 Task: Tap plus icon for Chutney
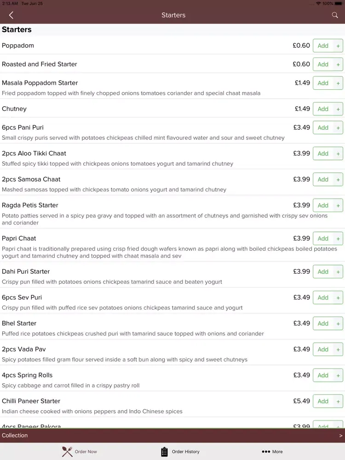(x=338, y=109)
